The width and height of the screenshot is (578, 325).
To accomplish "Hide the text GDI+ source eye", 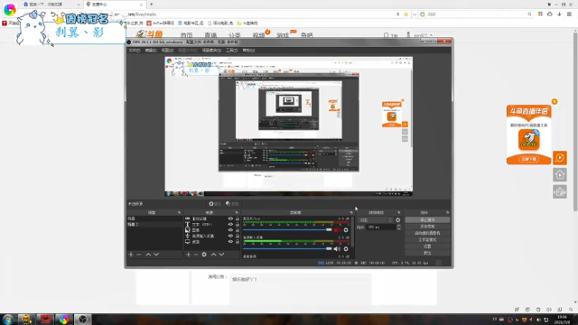I will point(230,224).
